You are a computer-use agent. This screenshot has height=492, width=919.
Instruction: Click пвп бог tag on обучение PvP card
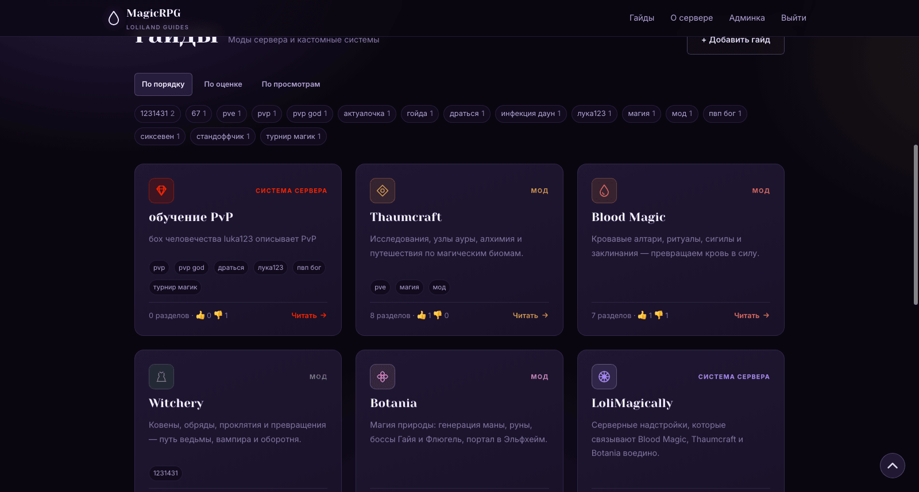pos(309,268)
